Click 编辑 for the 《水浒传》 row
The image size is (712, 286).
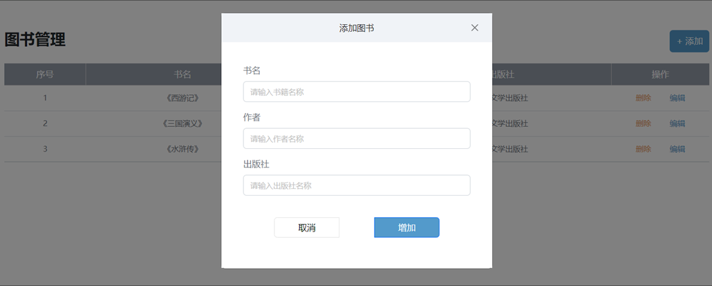pos(677,149)
